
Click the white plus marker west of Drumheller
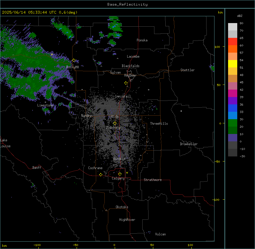[x=181, y=111]
